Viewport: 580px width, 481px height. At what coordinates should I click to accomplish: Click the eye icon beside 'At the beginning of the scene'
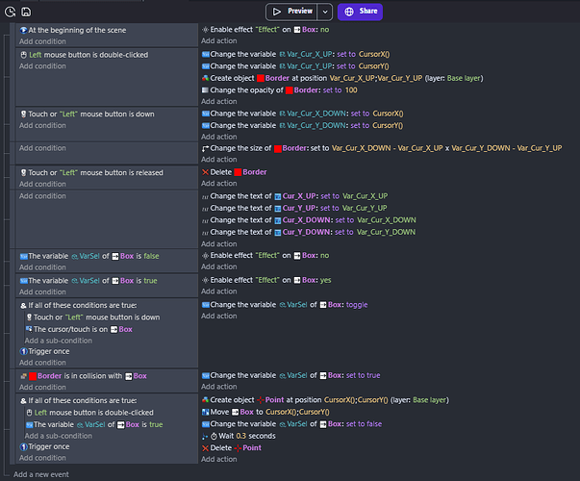click(x=24, y=30)
